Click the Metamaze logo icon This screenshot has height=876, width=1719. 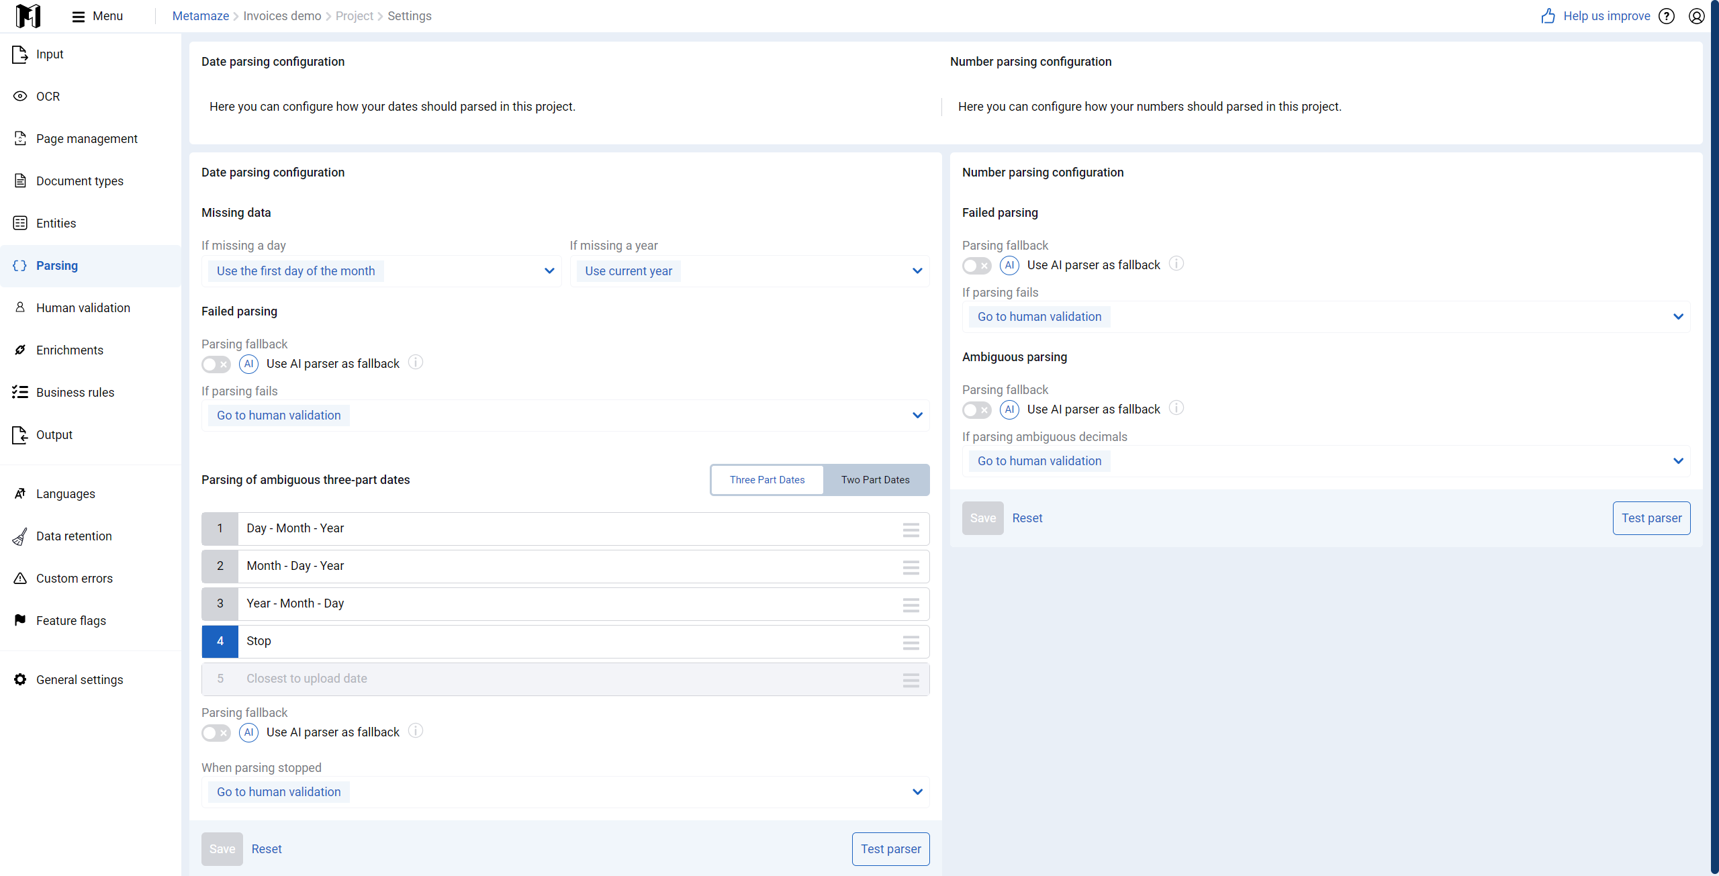point(28,15)
